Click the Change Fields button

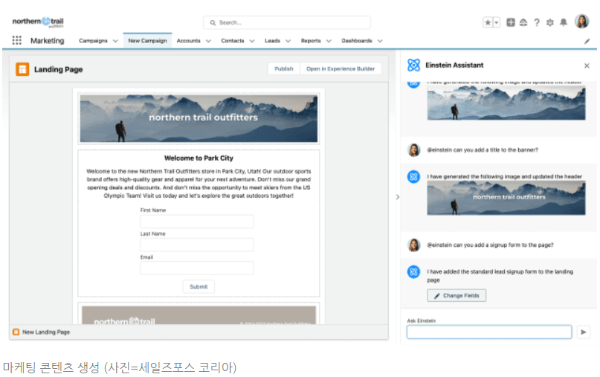(457, 295)
